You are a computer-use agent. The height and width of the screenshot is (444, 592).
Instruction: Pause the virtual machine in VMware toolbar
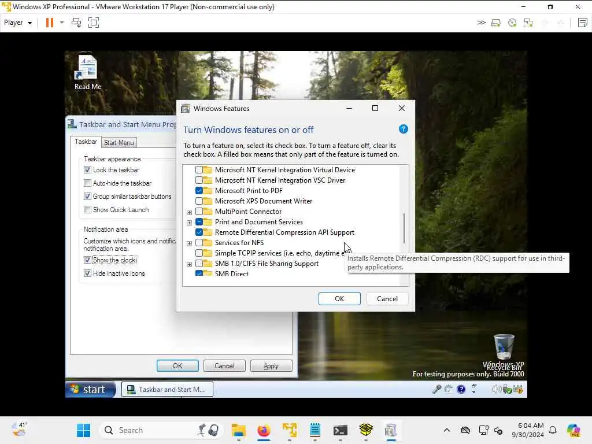pos(50,23)
